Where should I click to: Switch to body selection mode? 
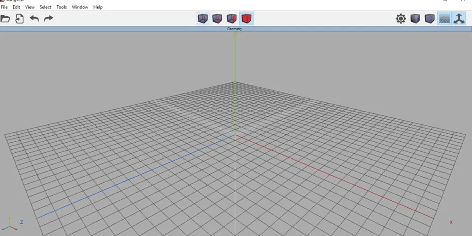246,19
